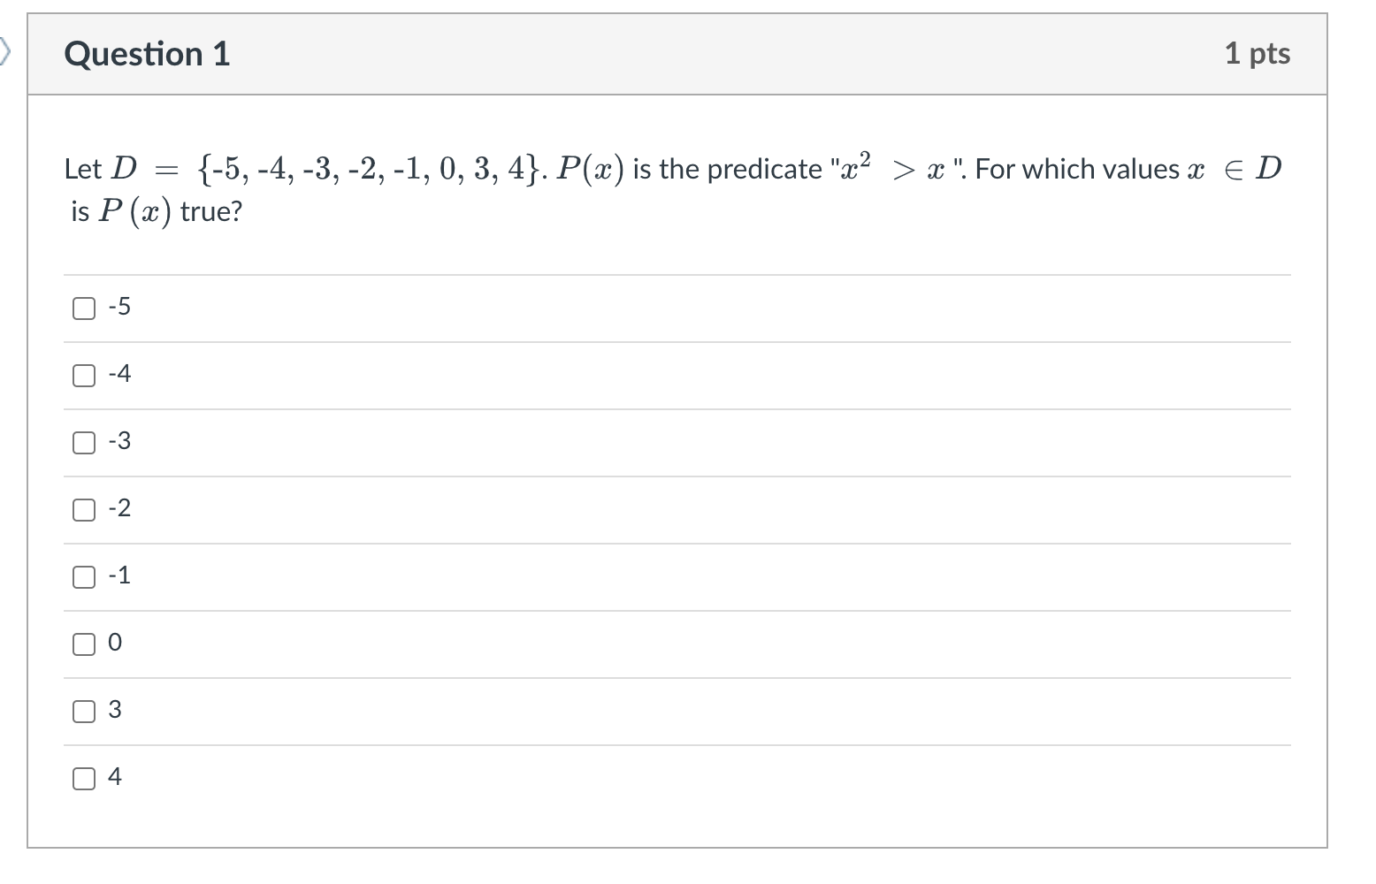Mark the -1 checkbox
1376x884 pixels.
(84, 577)
